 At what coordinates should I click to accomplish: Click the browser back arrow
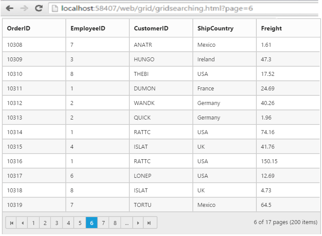(9, 8)
